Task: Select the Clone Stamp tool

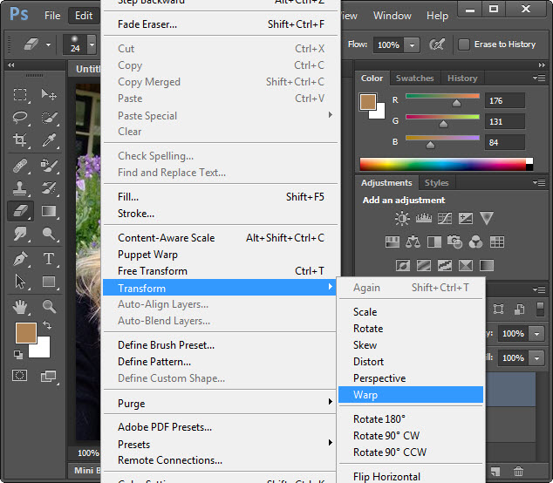Action: coord(21,187)
